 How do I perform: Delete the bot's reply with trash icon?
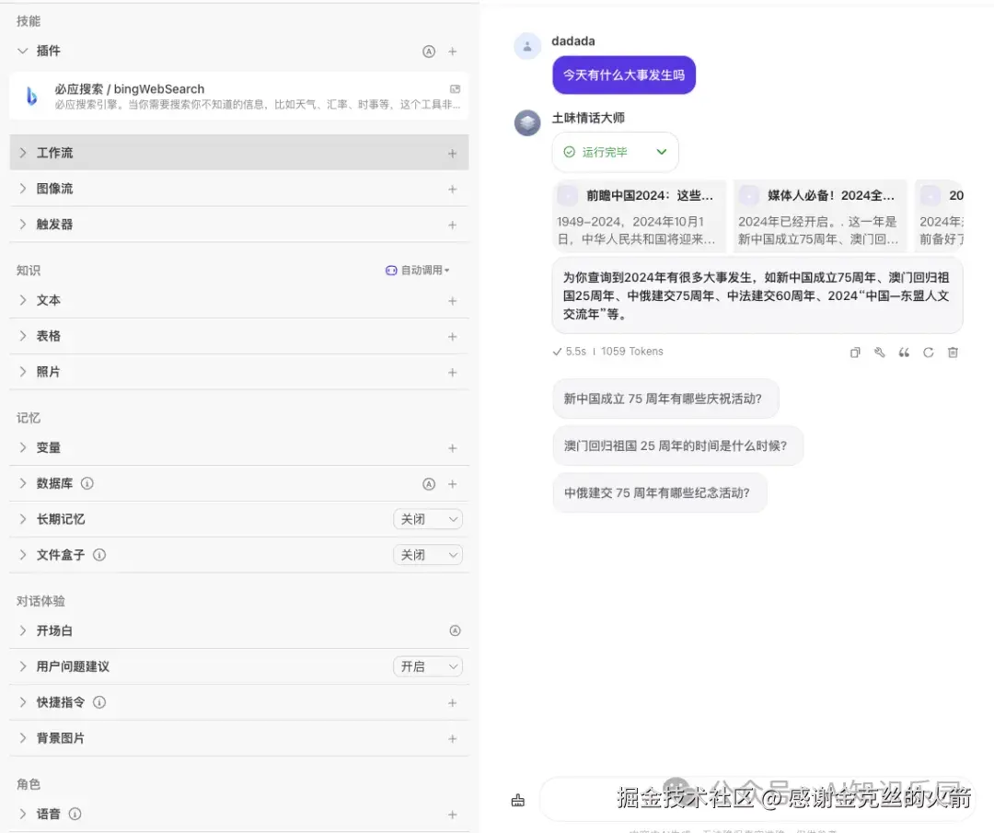953,352
